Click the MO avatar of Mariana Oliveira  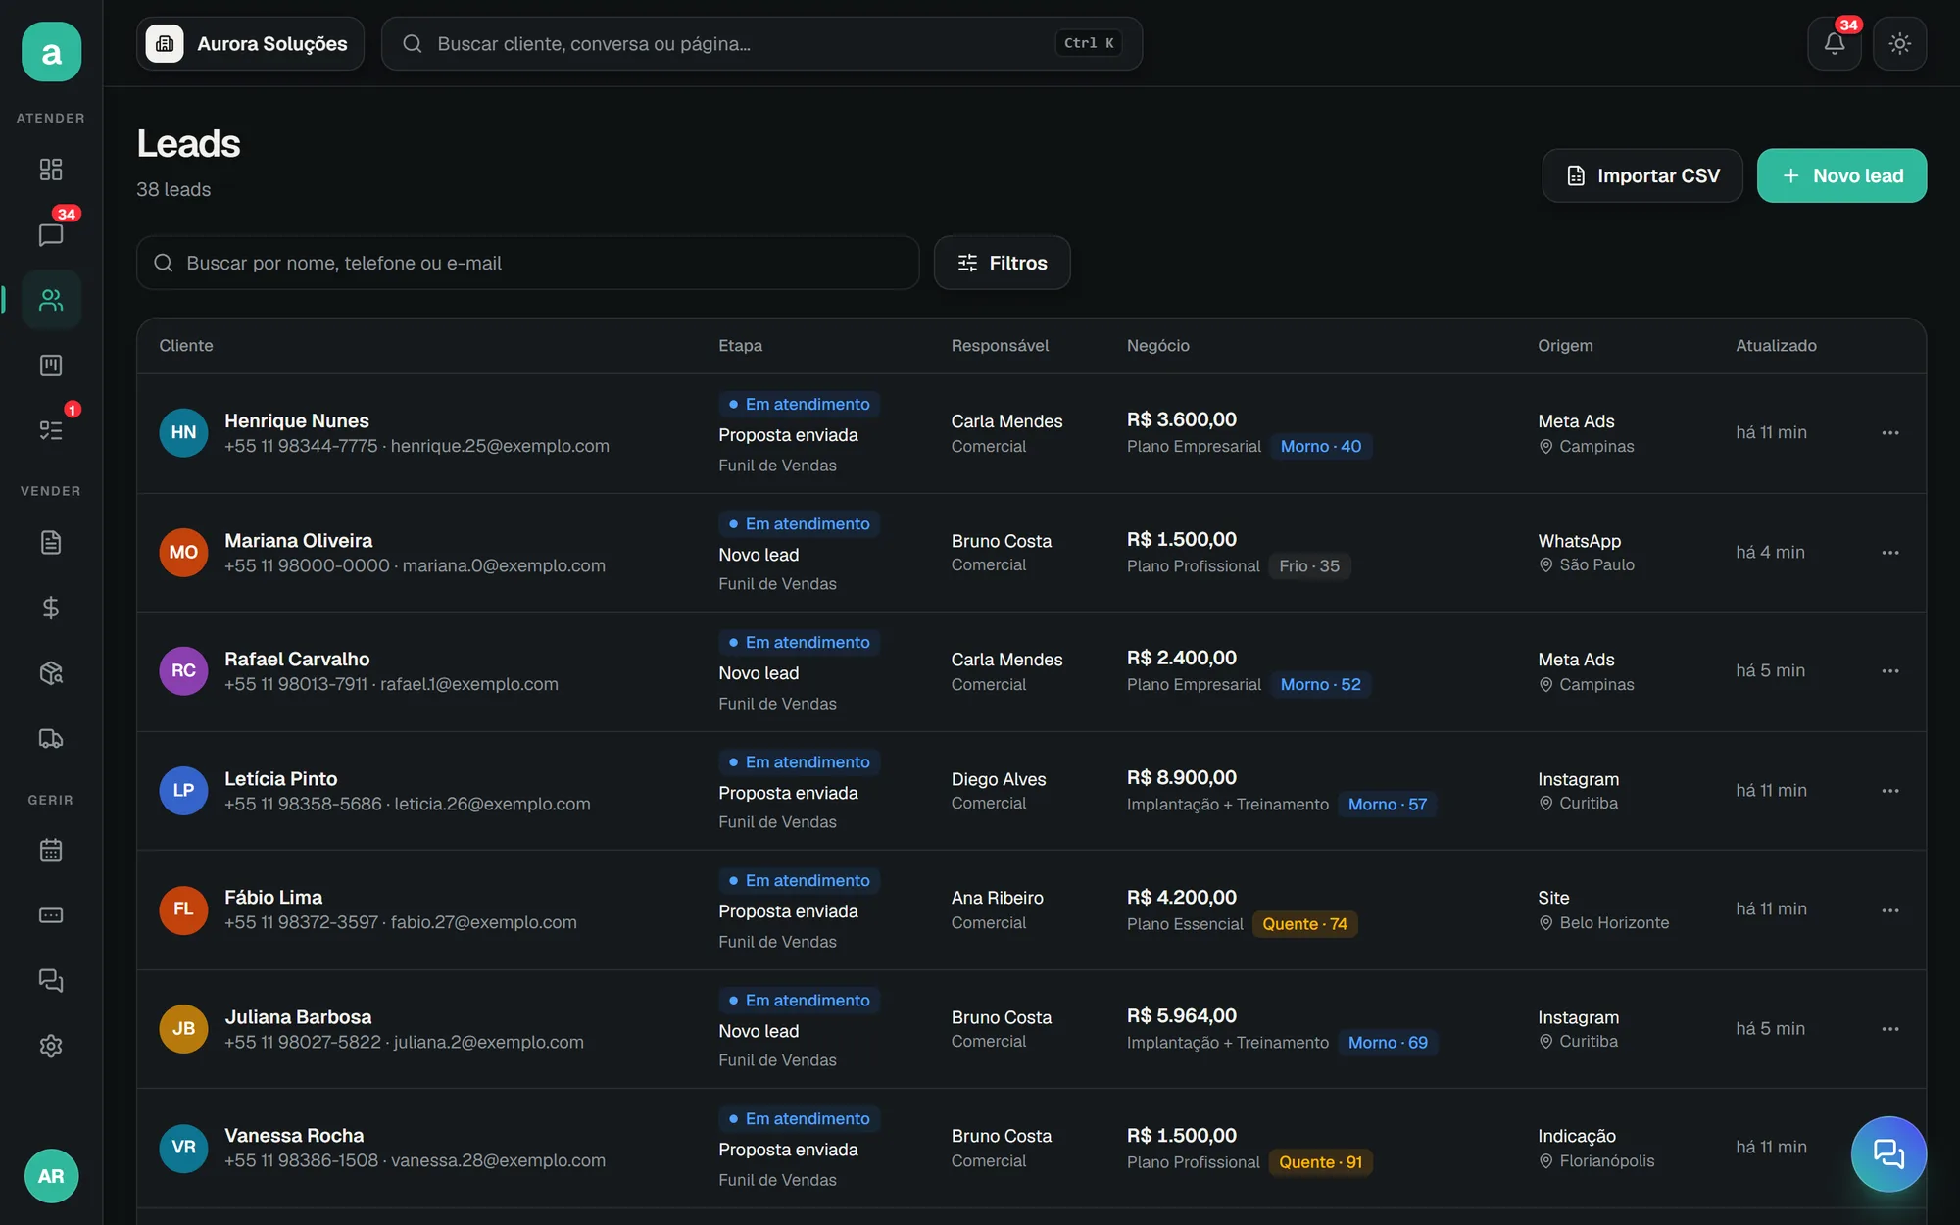183,552
